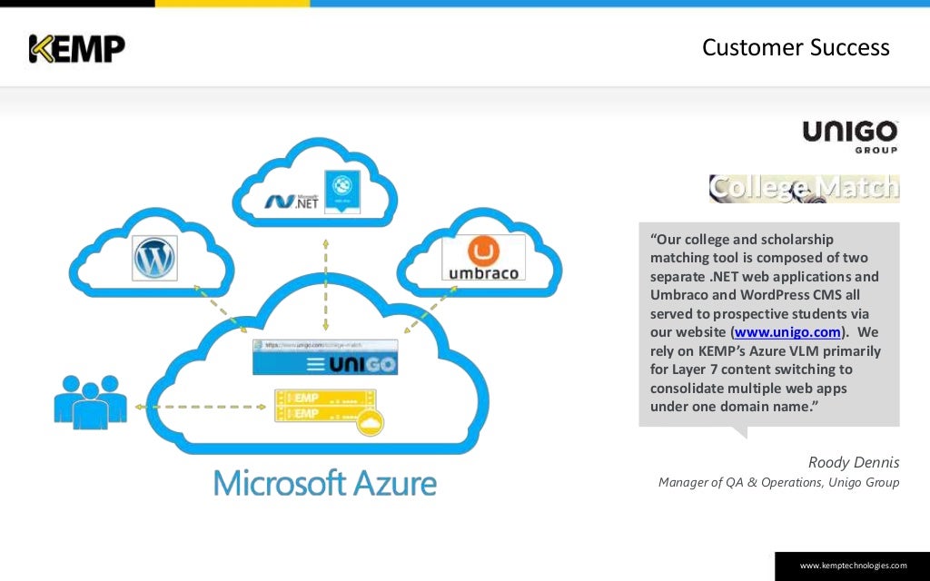The image size is (930, 581).
Task: Click the Microsoft .NET logo
Action: (x=292, y=202)
